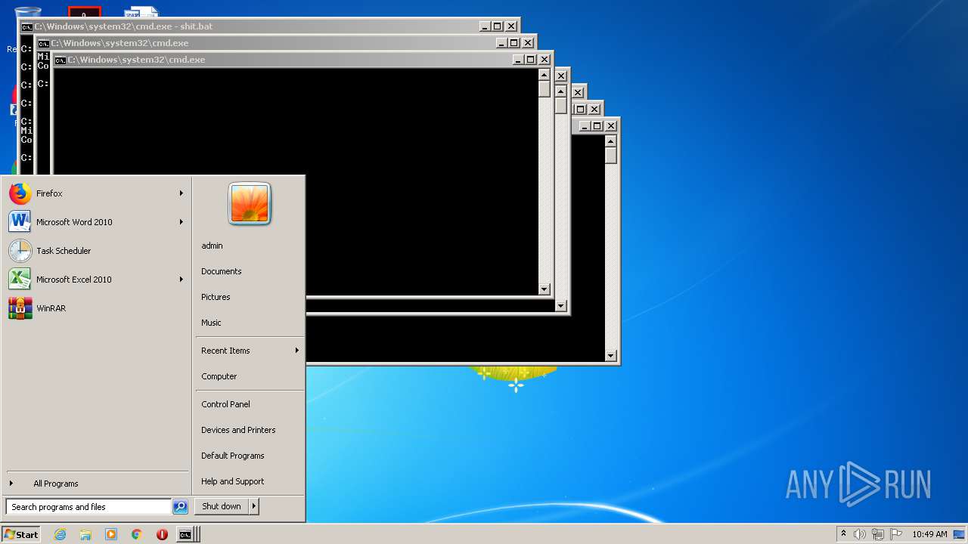Open Opera browser from the taskbar
The image size is (968, 544).
click(162, 534)
